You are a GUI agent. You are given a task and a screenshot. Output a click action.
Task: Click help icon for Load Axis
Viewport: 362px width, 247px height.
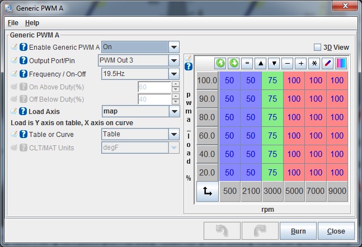click(x=23, y=111)
